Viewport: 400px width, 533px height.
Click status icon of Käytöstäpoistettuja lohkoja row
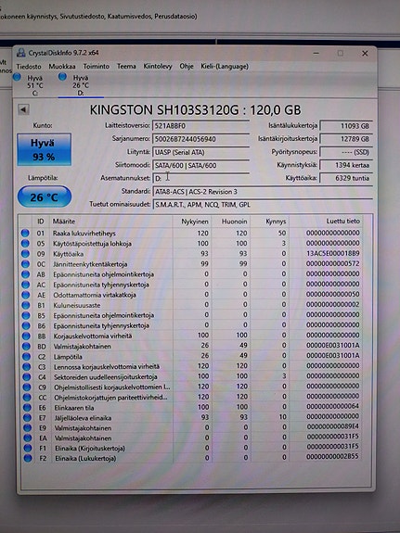point(25,244)
